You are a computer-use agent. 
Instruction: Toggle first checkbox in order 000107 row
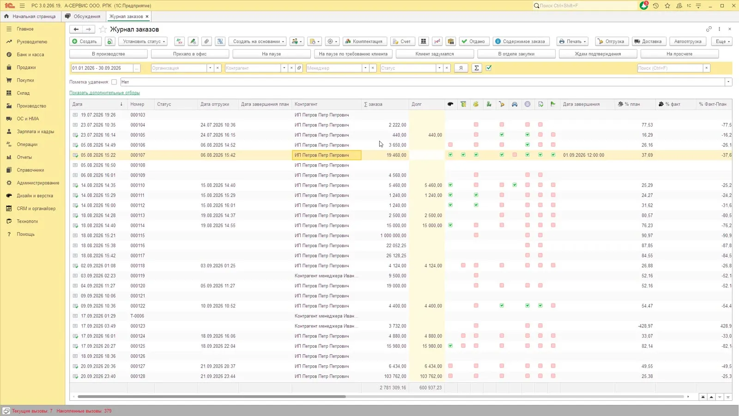click(x=450, y=155)
